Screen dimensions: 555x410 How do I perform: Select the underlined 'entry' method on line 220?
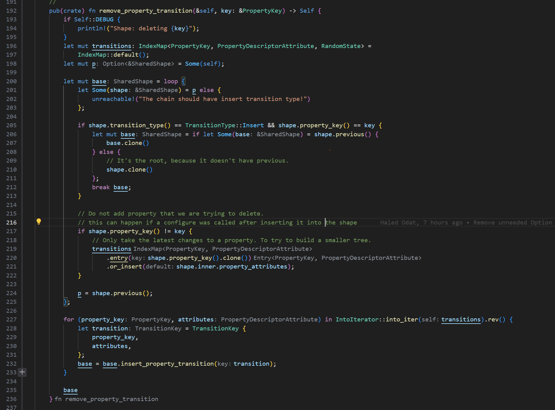pyautogui.click(x=119, y=258)
